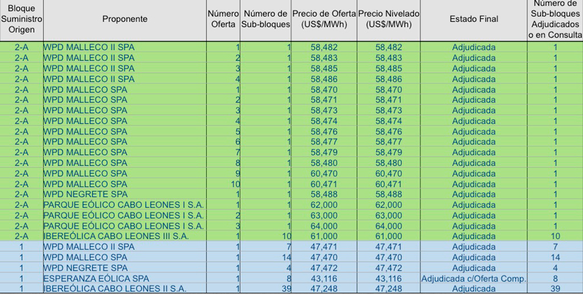Click the Precio de Oferta header cell
Screen dimensions: 583x294
click(324, 19)
